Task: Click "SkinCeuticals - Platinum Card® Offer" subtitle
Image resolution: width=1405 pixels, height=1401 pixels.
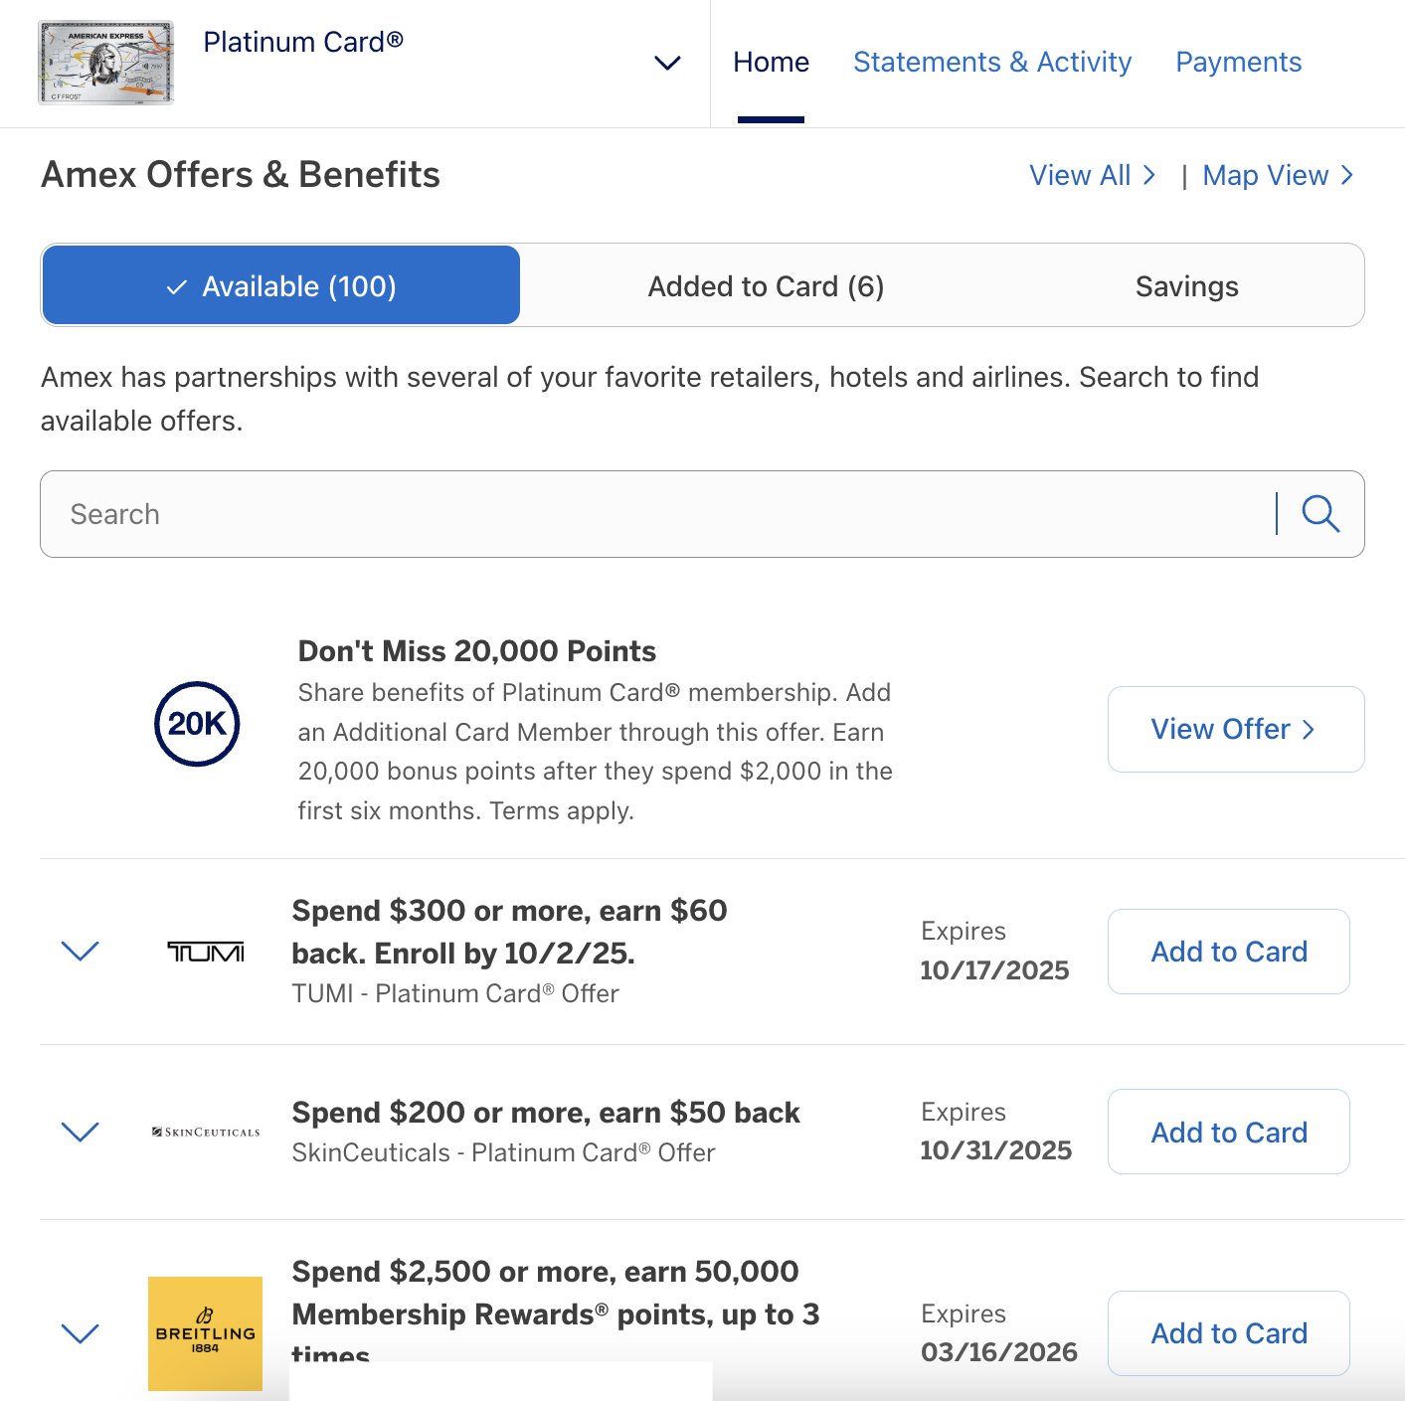Action: click(x=503, y=1152)
